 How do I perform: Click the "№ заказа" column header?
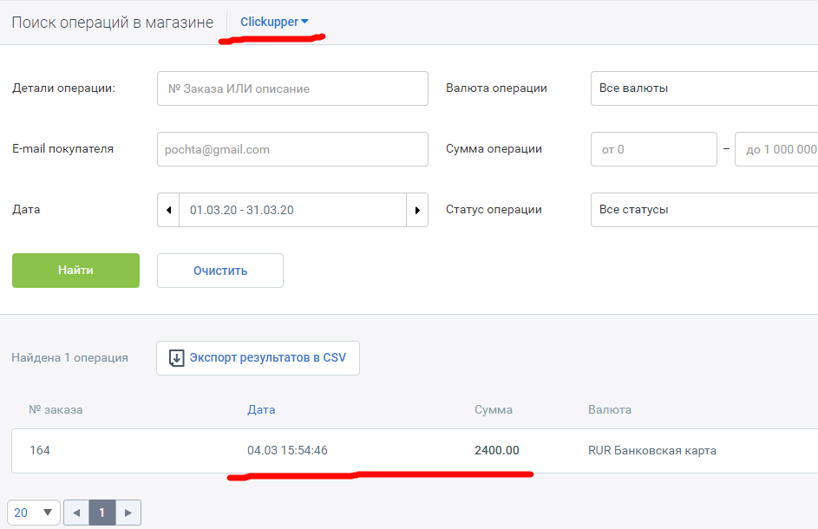56,409
